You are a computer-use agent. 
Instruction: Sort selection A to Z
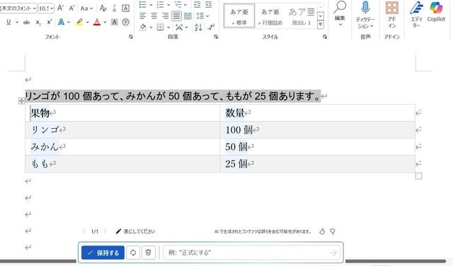tap(198, 27)
